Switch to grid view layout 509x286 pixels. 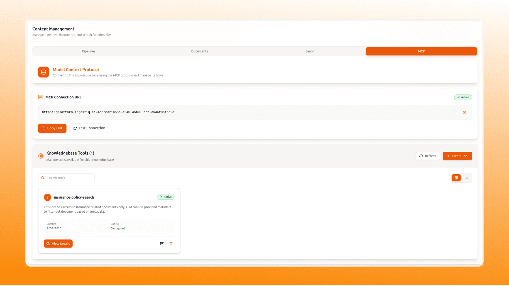(x=456, y=178)
